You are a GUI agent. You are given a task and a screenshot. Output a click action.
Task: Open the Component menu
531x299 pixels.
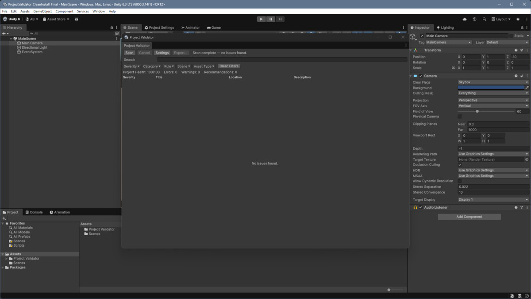coord(65,11)
